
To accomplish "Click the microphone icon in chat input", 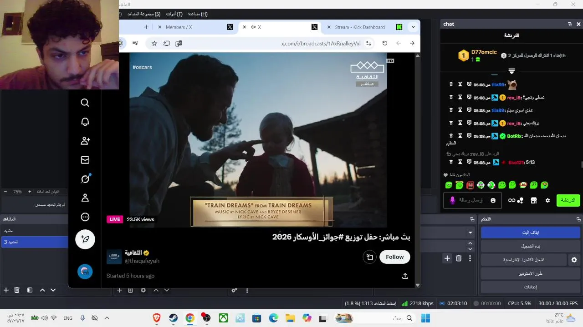I will pos(452,200).
